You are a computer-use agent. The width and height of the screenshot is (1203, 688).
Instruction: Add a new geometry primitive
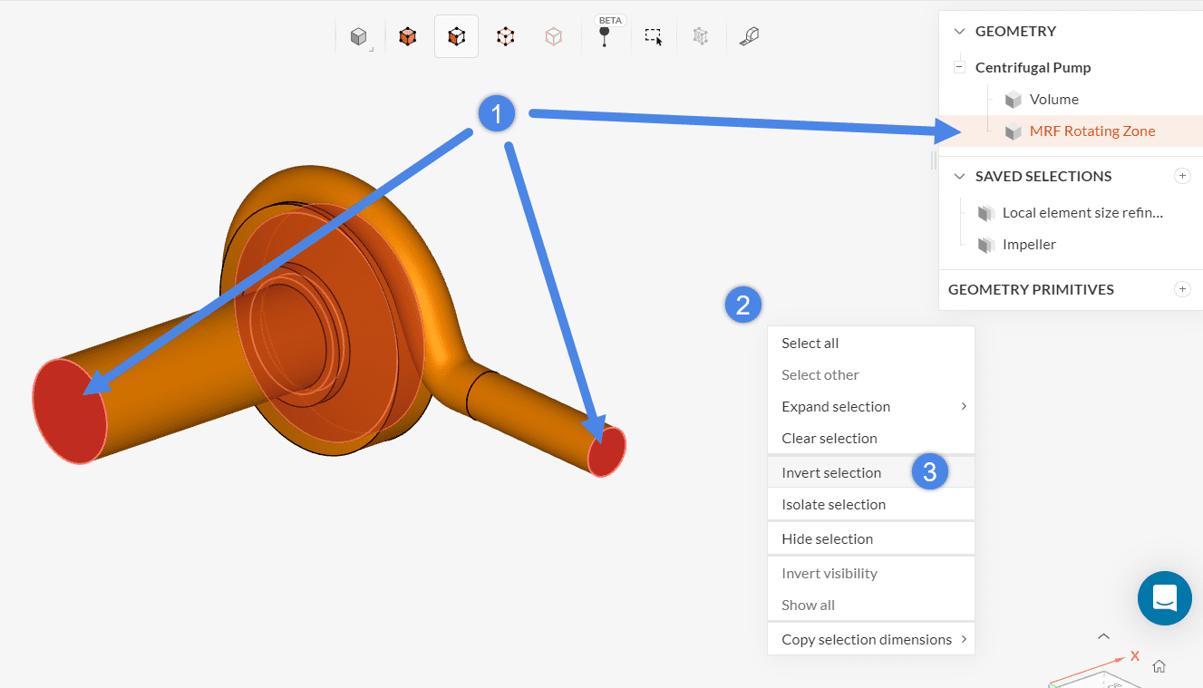coord(1182,289)
